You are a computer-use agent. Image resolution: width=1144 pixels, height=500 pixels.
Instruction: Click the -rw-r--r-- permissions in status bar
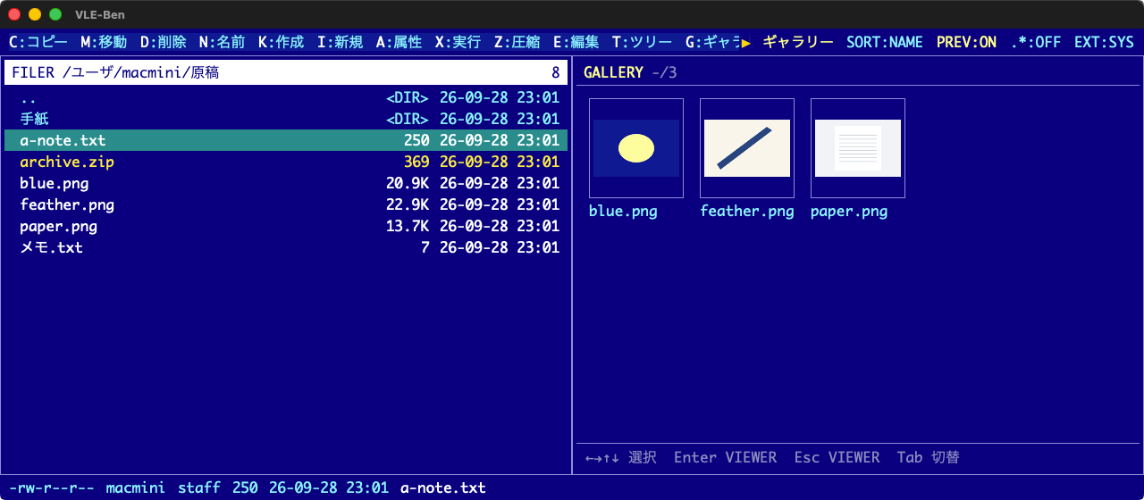coord(51,487)
